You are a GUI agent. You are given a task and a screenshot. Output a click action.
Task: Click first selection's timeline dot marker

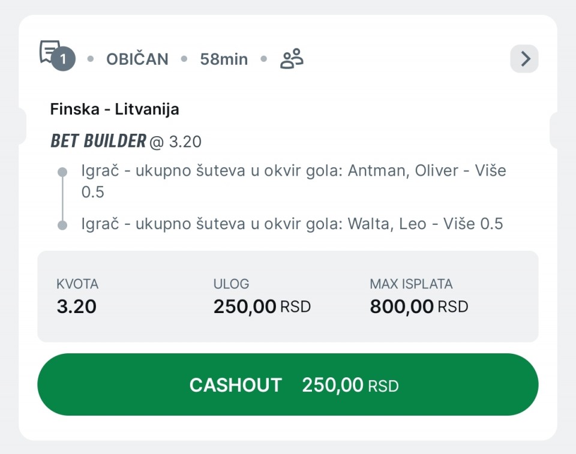click(62, 172)
